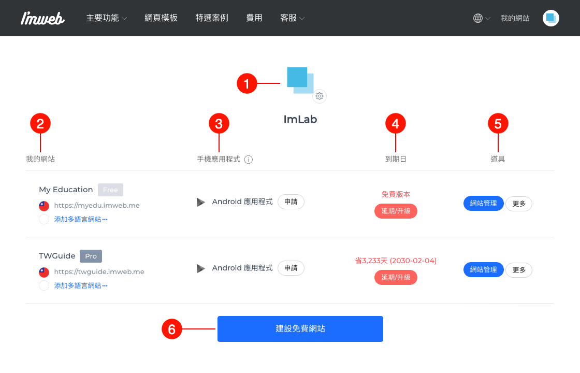Click the empty circle under My Education

click(x=44, y=219)
